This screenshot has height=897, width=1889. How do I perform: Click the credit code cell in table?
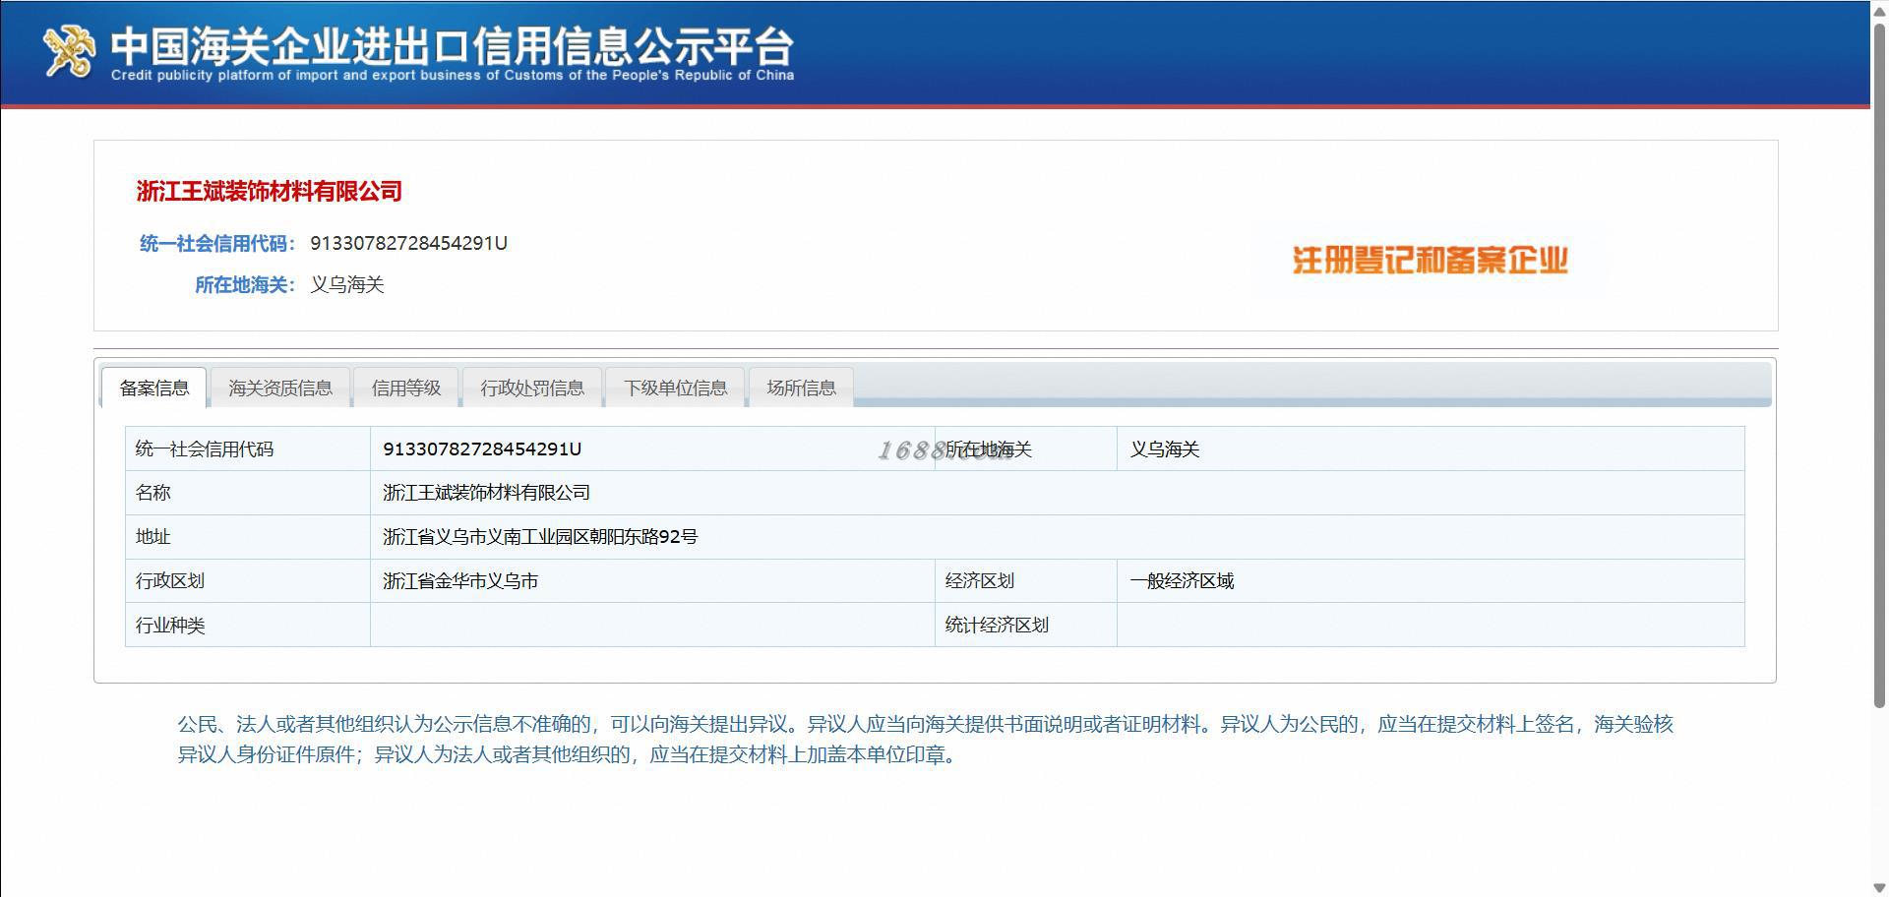coord(652,448)
